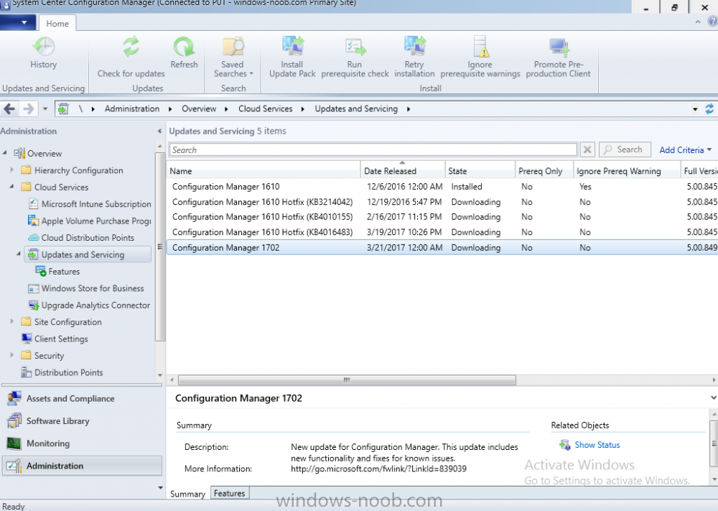This screenshot has height=511, width=718.
Task: Sort by the Name column header
Action: click(264, 171)
